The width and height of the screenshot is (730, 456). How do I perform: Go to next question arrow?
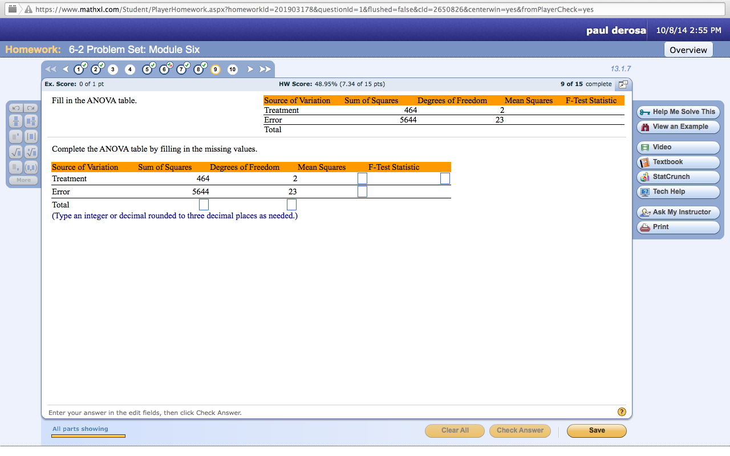point(250,70)
